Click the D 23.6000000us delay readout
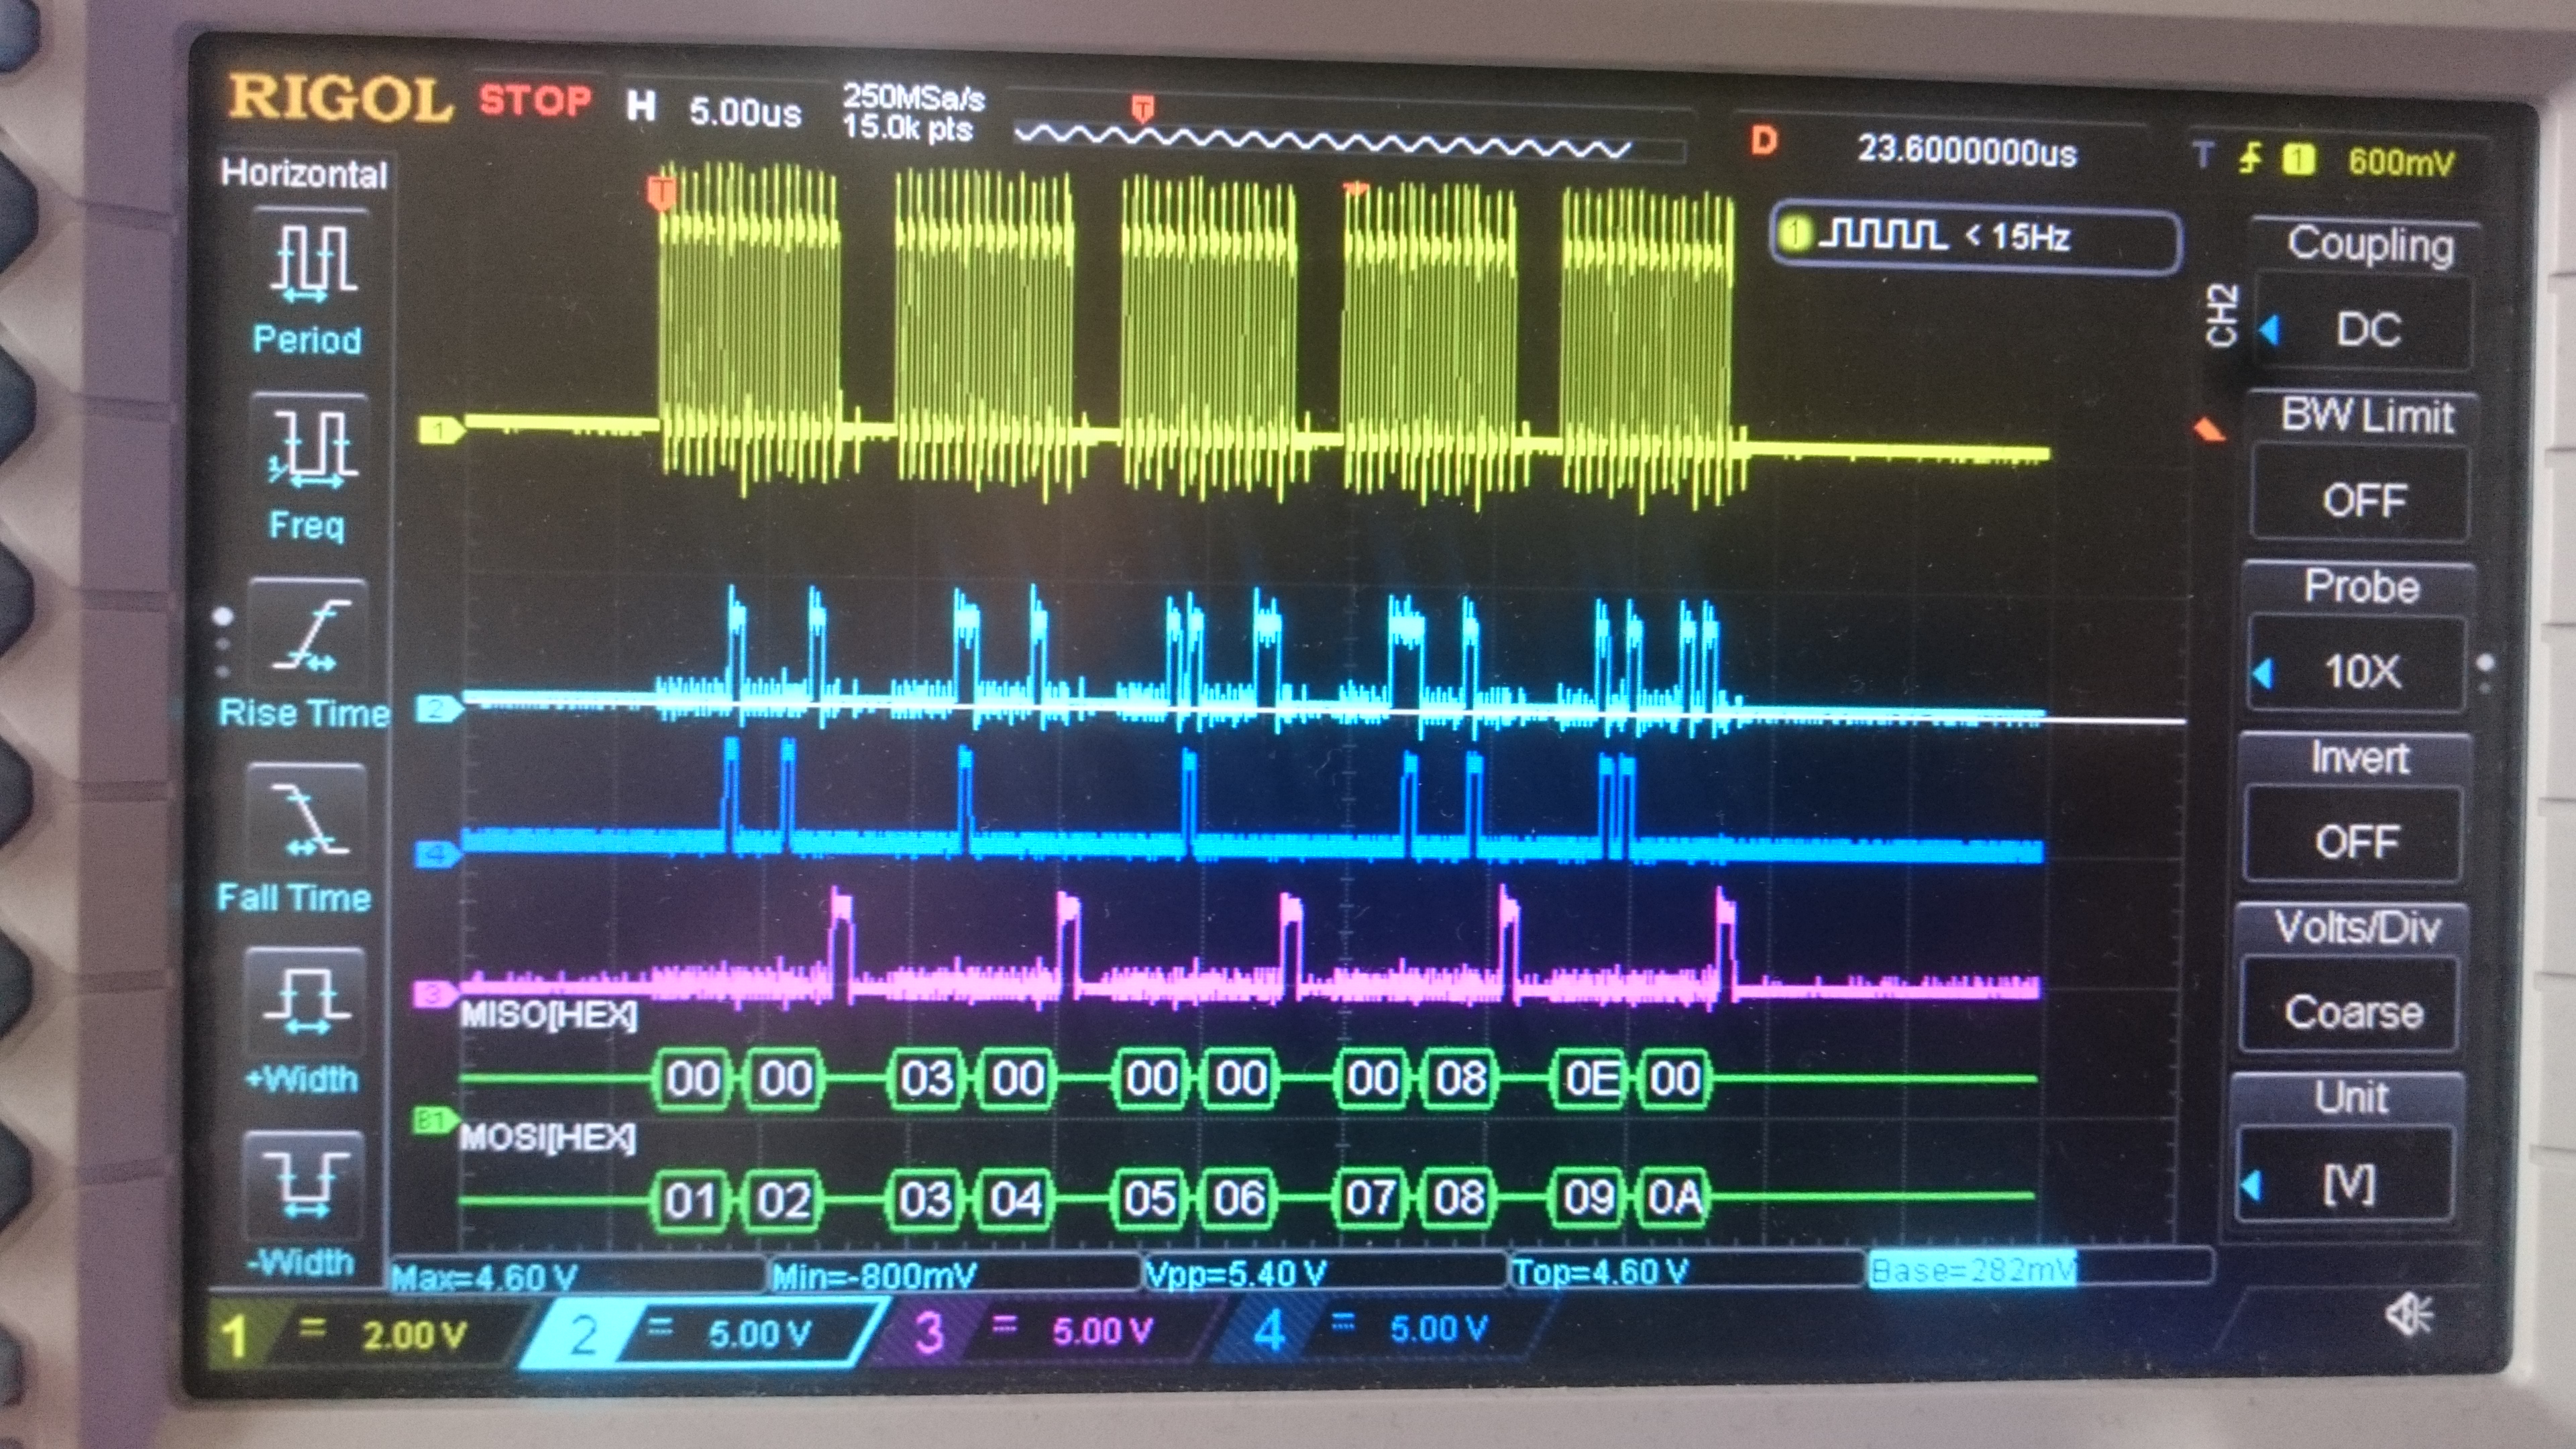Viewport: 2576px width, 1449px height. coord(1914,148)
